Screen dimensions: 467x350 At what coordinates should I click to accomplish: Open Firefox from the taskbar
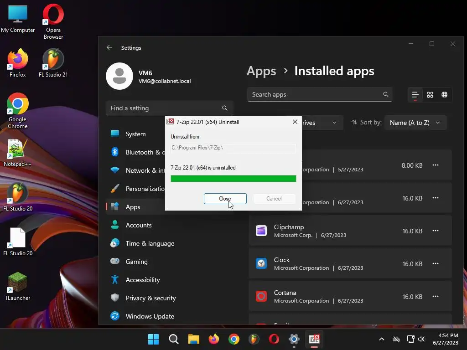(213, 339)
